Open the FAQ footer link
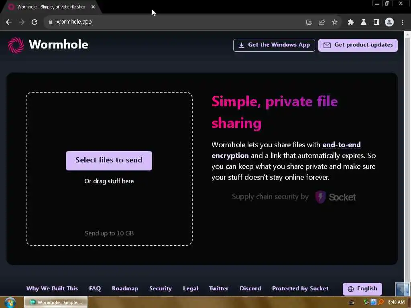This screenshot has height=308, width=411. coord(95,288)
